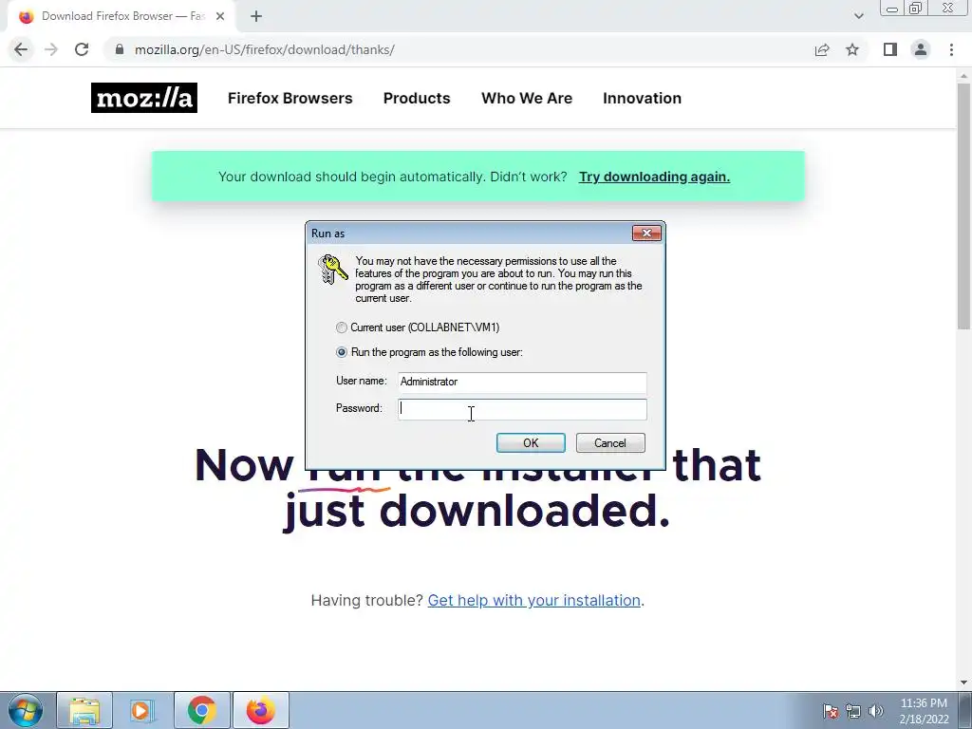Click the page vertical scrollbar thumb
972x729 pixels.
click(x=964, y=206)
